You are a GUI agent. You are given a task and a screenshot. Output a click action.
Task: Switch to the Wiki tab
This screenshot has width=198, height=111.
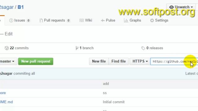(x=86, y=20)
